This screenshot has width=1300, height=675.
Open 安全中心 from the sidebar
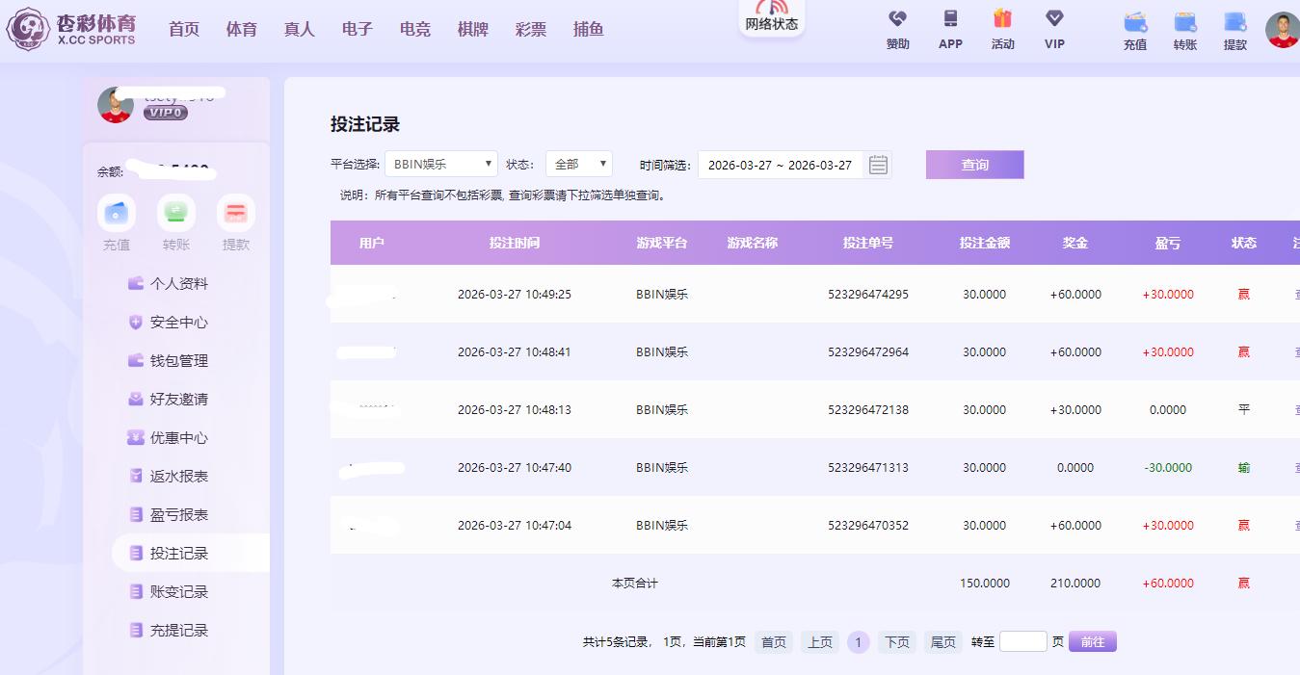pyautogui.click(x=178, y=323)
